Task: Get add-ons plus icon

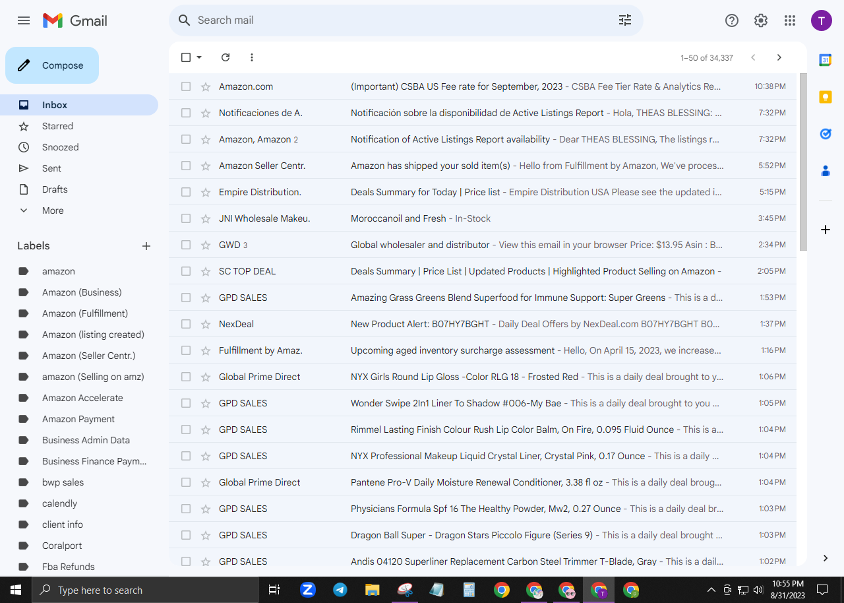Action: click(826, 230)
